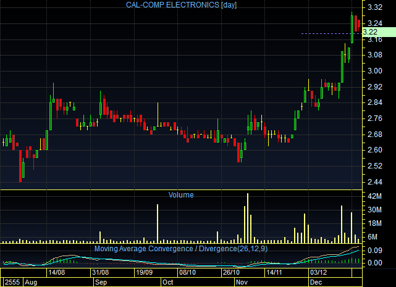Click the Moving Average Convergence / Divergence(26,12,9) label
Viewport: 396px width, 287px height.
[181, 249]
